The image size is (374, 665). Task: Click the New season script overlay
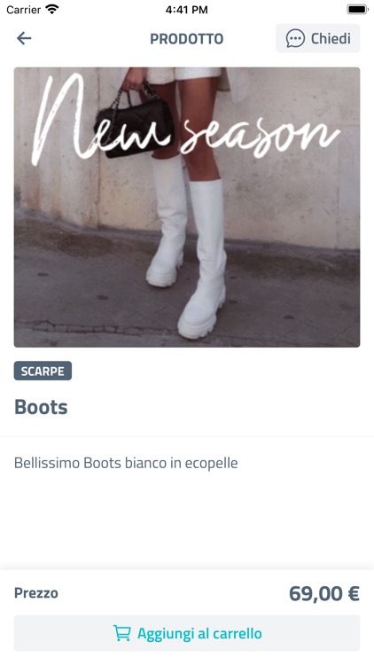coord(186,121)
